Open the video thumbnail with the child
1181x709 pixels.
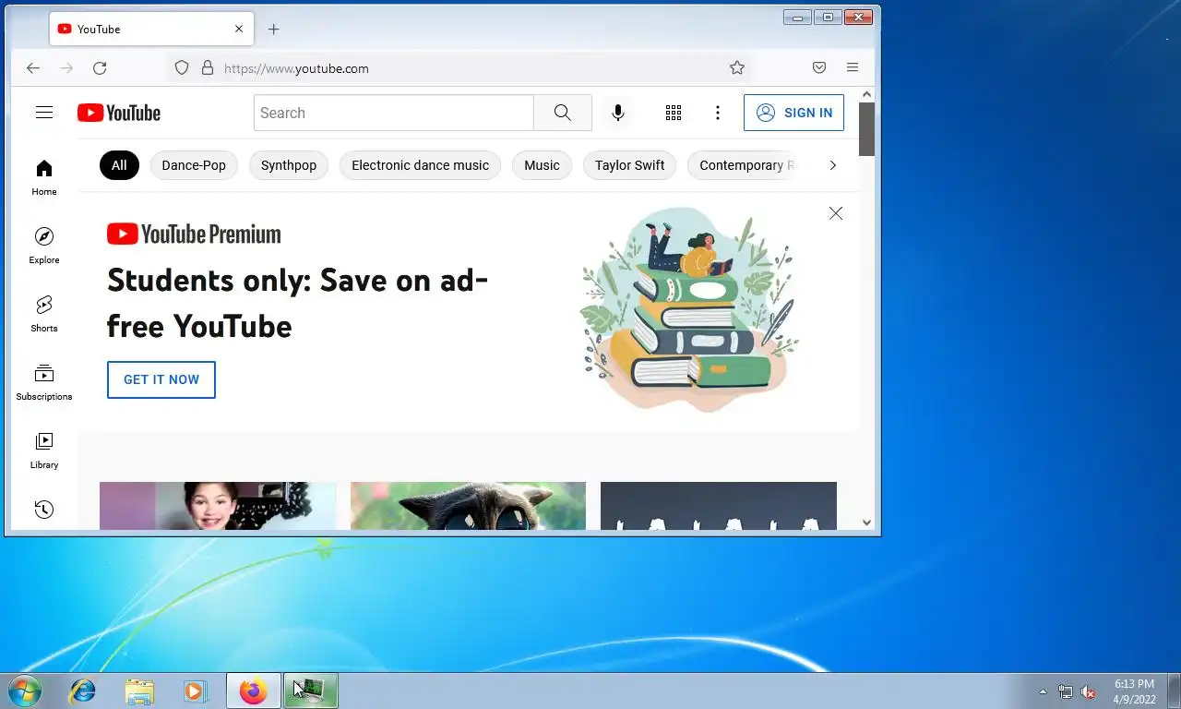(x=218, y=506)
